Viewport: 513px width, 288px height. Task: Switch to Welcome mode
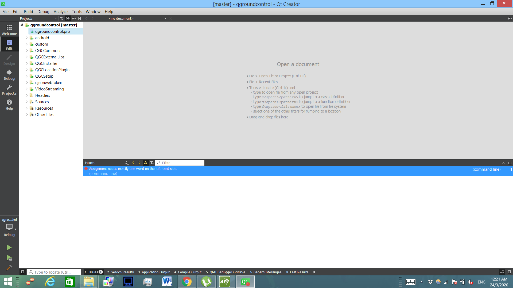[9, 30]
